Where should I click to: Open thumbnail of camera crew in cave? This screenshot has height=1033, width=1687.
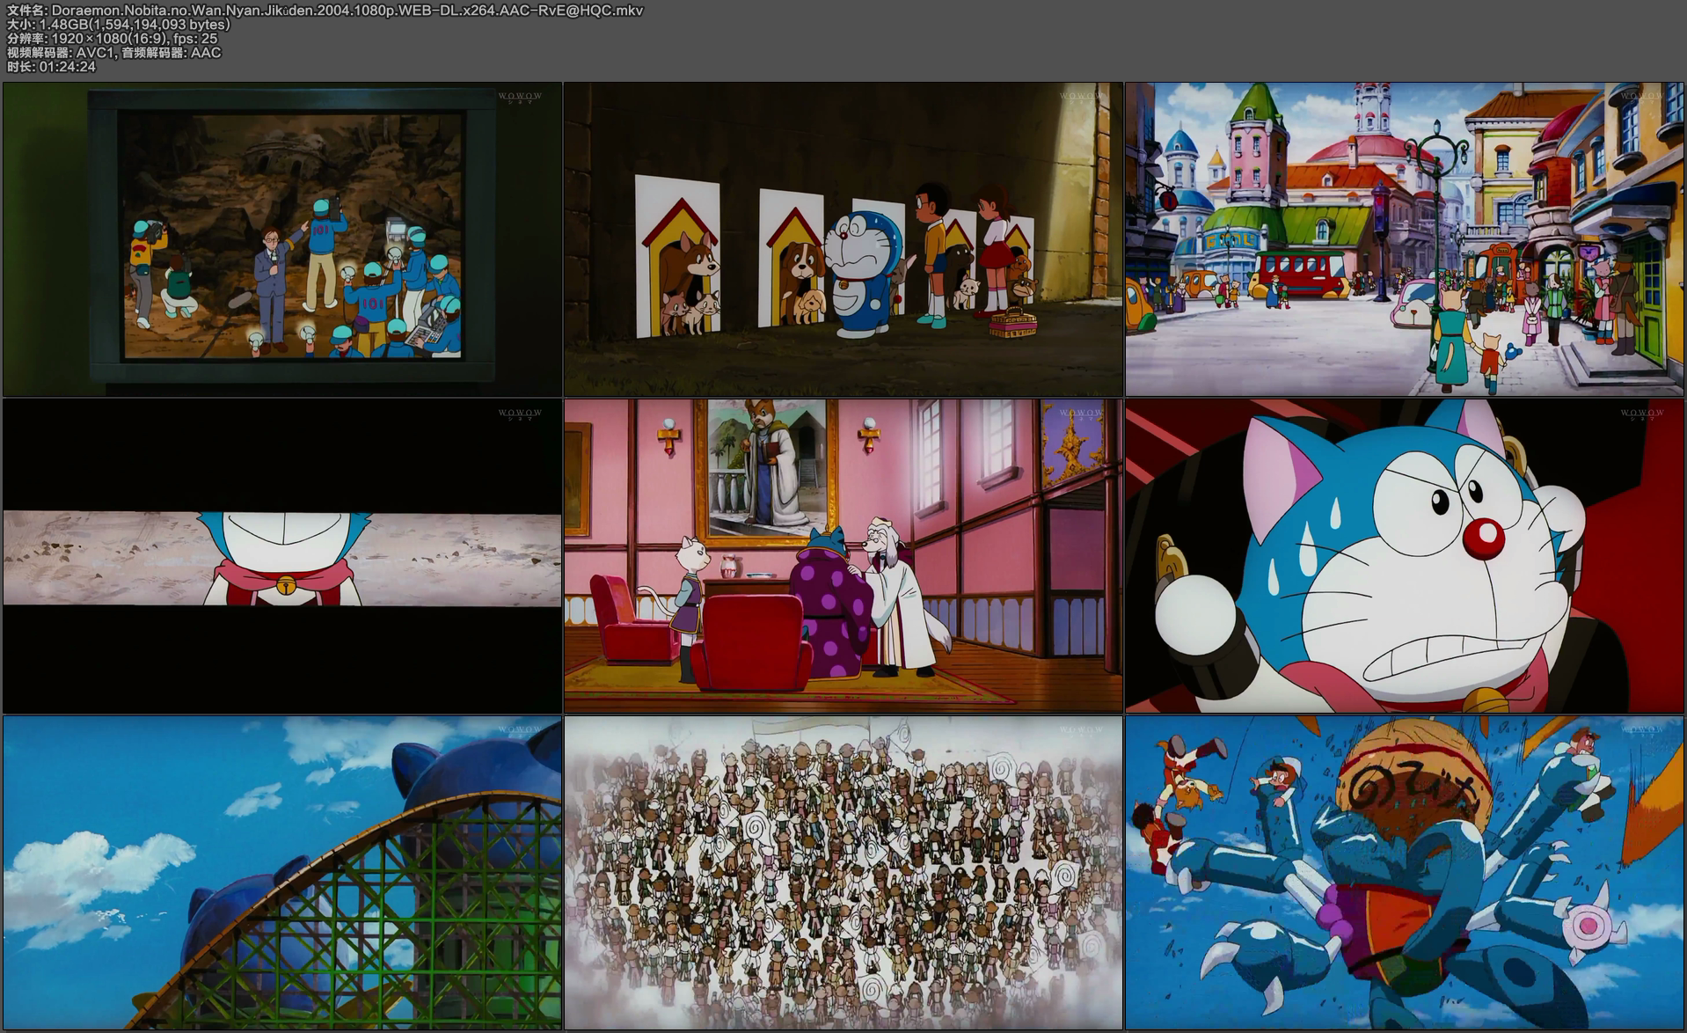[x=282, y=239]
